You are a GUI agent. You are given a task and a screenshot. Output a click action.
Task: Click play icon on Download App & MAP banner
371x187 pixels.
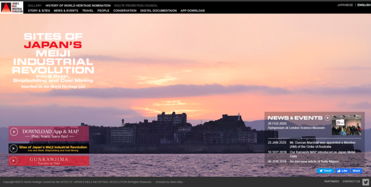pyautogui.click(x=14, y=132)
